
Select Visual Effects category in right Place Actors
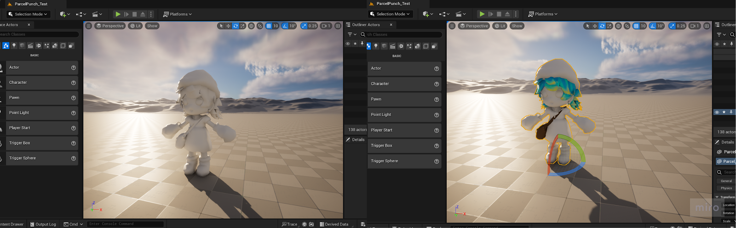coord(409,46)
